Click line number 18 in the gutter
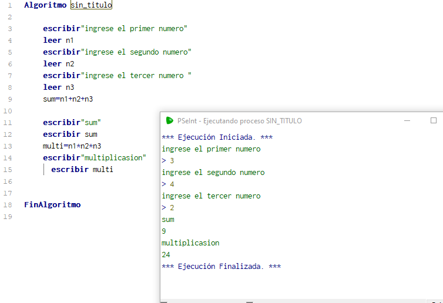Screen dimensions: 443x303 pos(8,205)
